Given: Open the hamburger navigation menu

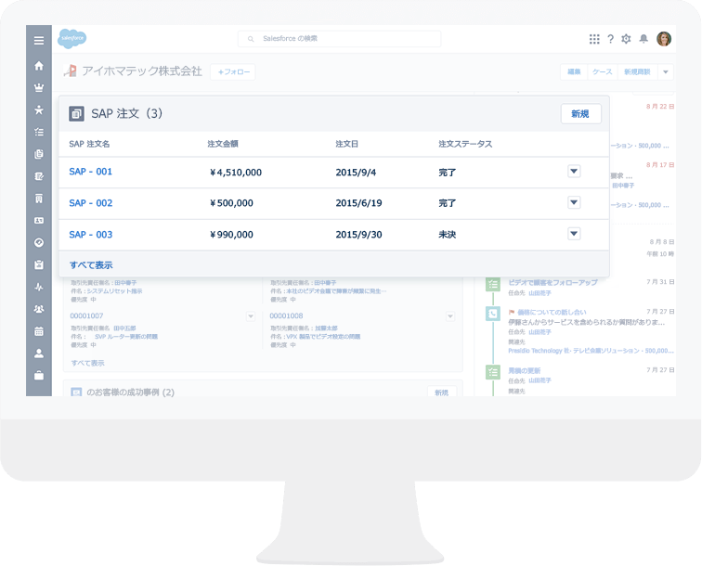Looking at the screenshot, I should point(39,40).
